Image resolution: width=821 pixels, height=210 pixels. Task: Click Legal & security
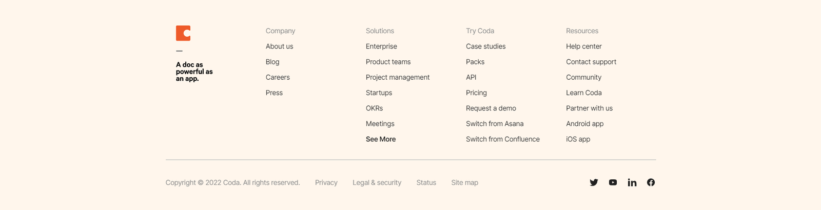(377, 182)
